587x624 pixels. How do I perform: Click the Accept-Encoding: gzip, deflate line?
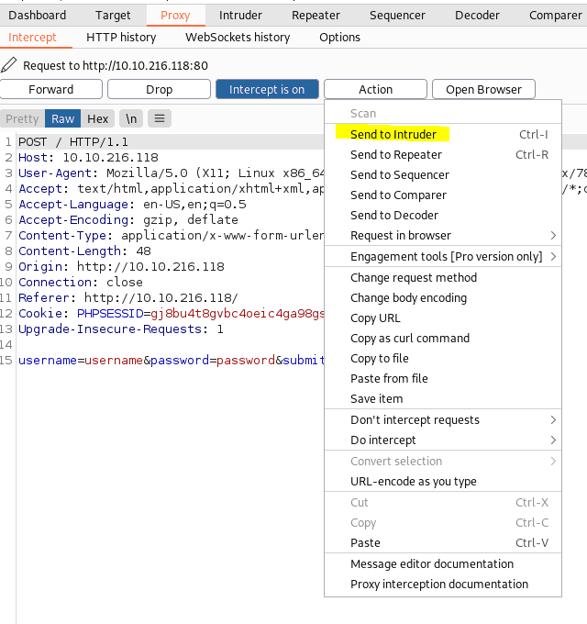tap(128, 220)
